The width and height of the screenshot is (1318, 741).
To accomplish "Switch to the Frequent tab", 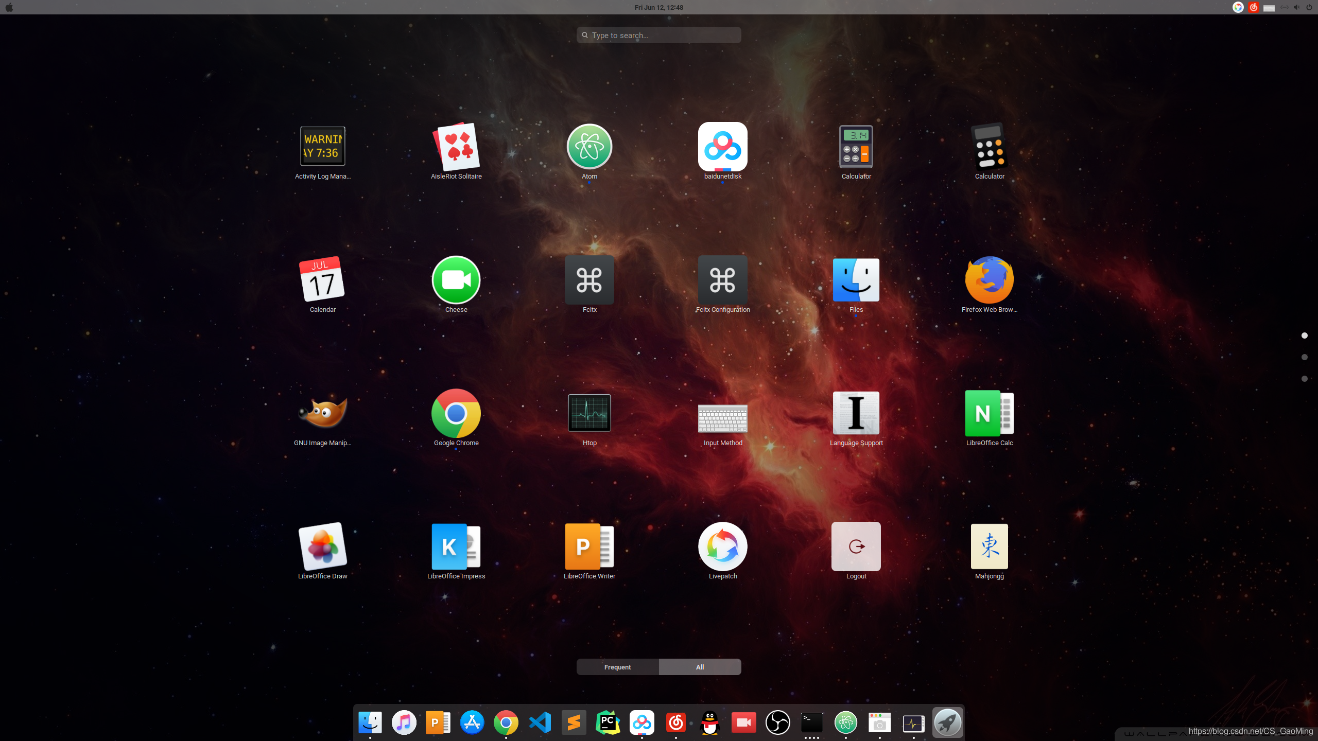I will (617, 667).
